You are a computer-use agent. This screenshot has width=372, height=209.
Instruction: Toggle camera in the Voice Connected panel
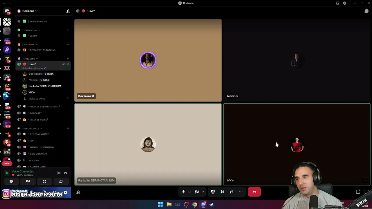(11, 181)
